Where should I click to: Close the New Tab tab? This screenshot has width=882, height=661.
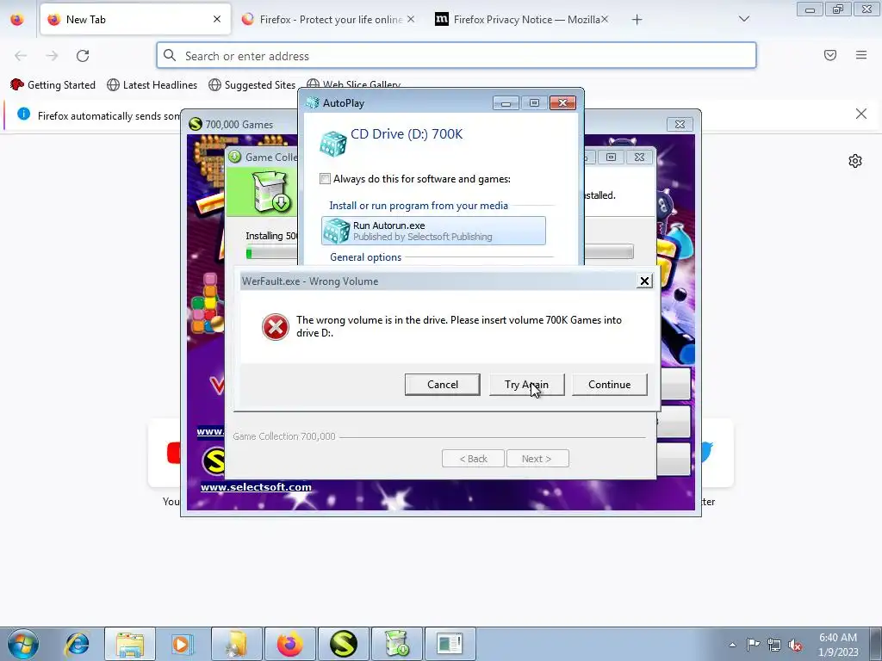pos(217,19)
